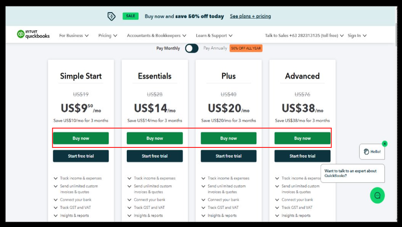Expand Track GST and VAT under Advanced

294,208
